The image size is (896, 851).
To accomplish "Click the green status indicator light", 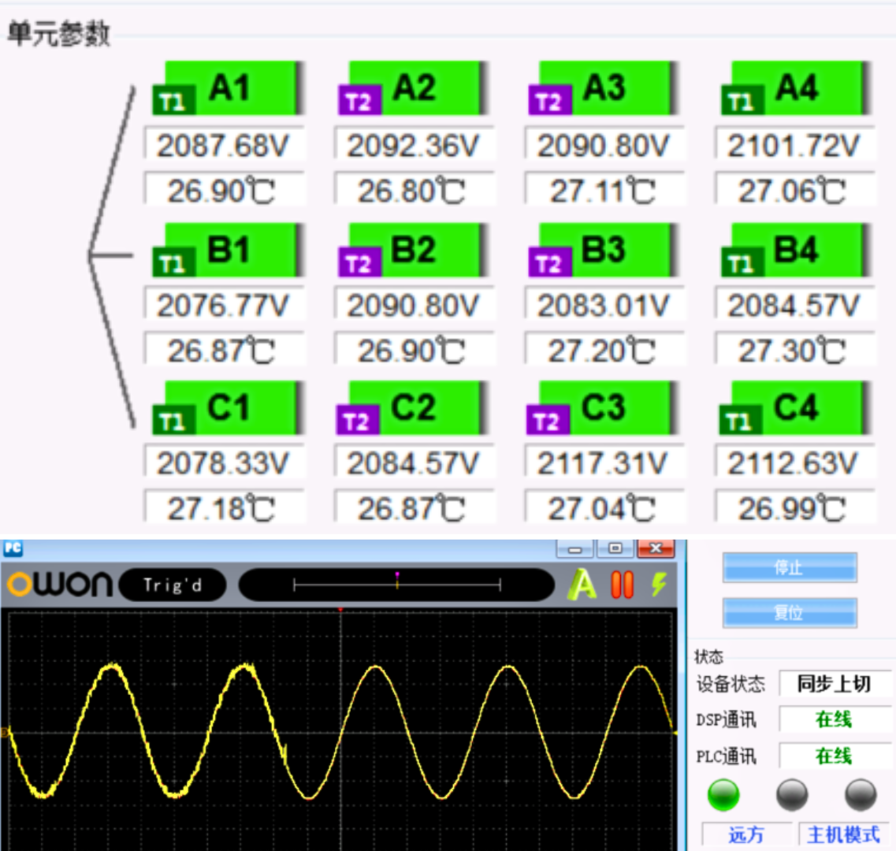I will tap(723, 794).
